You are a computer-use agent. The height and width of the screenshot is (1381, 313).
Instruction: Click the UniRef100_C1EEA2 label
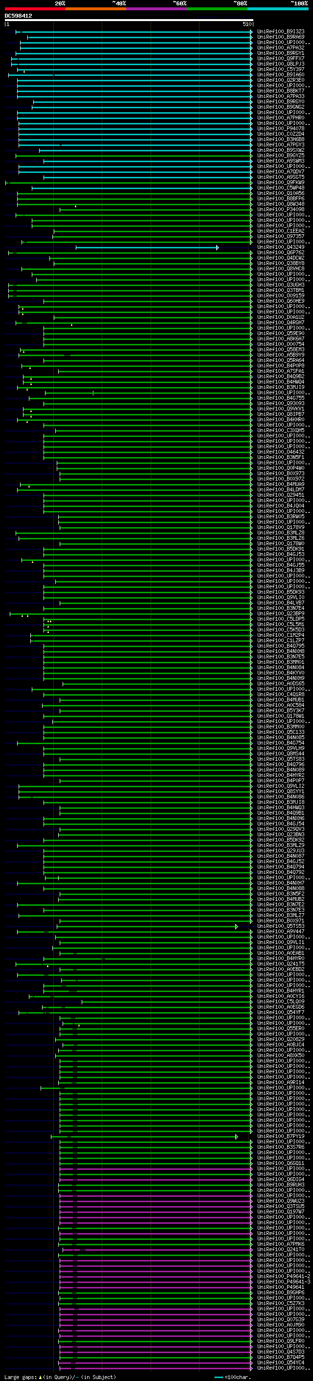click(x=281, y=231)
